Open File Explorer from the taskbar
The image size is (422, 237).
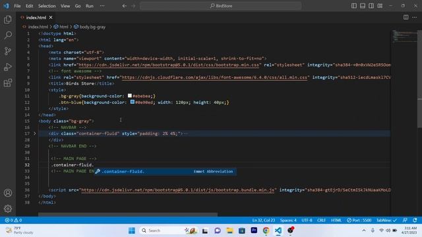click(229, 230)
